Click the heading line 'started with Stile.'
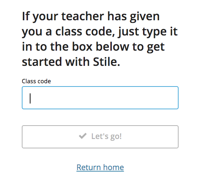Viewport: 204px width, 194px height. point(71,62)
